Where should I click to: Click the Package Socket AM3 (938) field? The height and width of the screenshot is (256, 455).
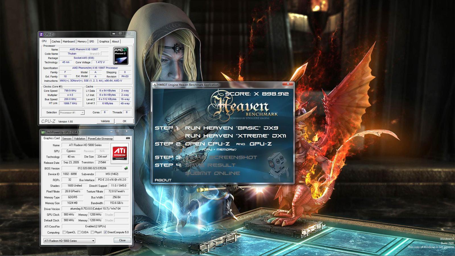point(84,58)
